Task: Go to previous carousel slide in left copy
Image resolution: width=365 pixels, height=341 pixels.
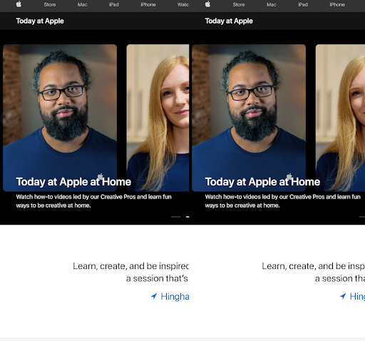Action: click(x=9, y=118)
